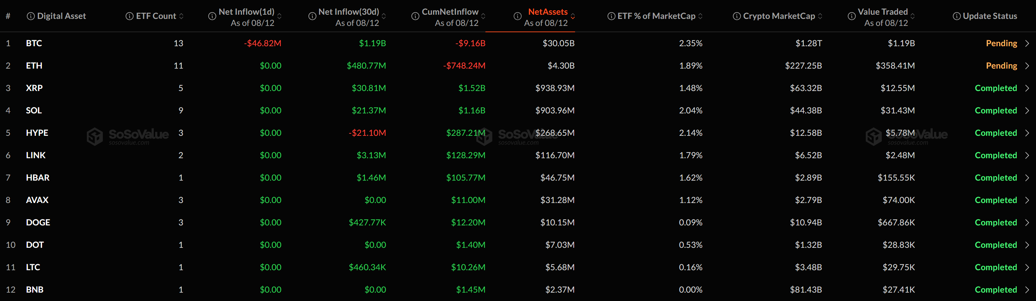
Task: Click the info icon beside NetAssets header
Action: tap(518, 16)
